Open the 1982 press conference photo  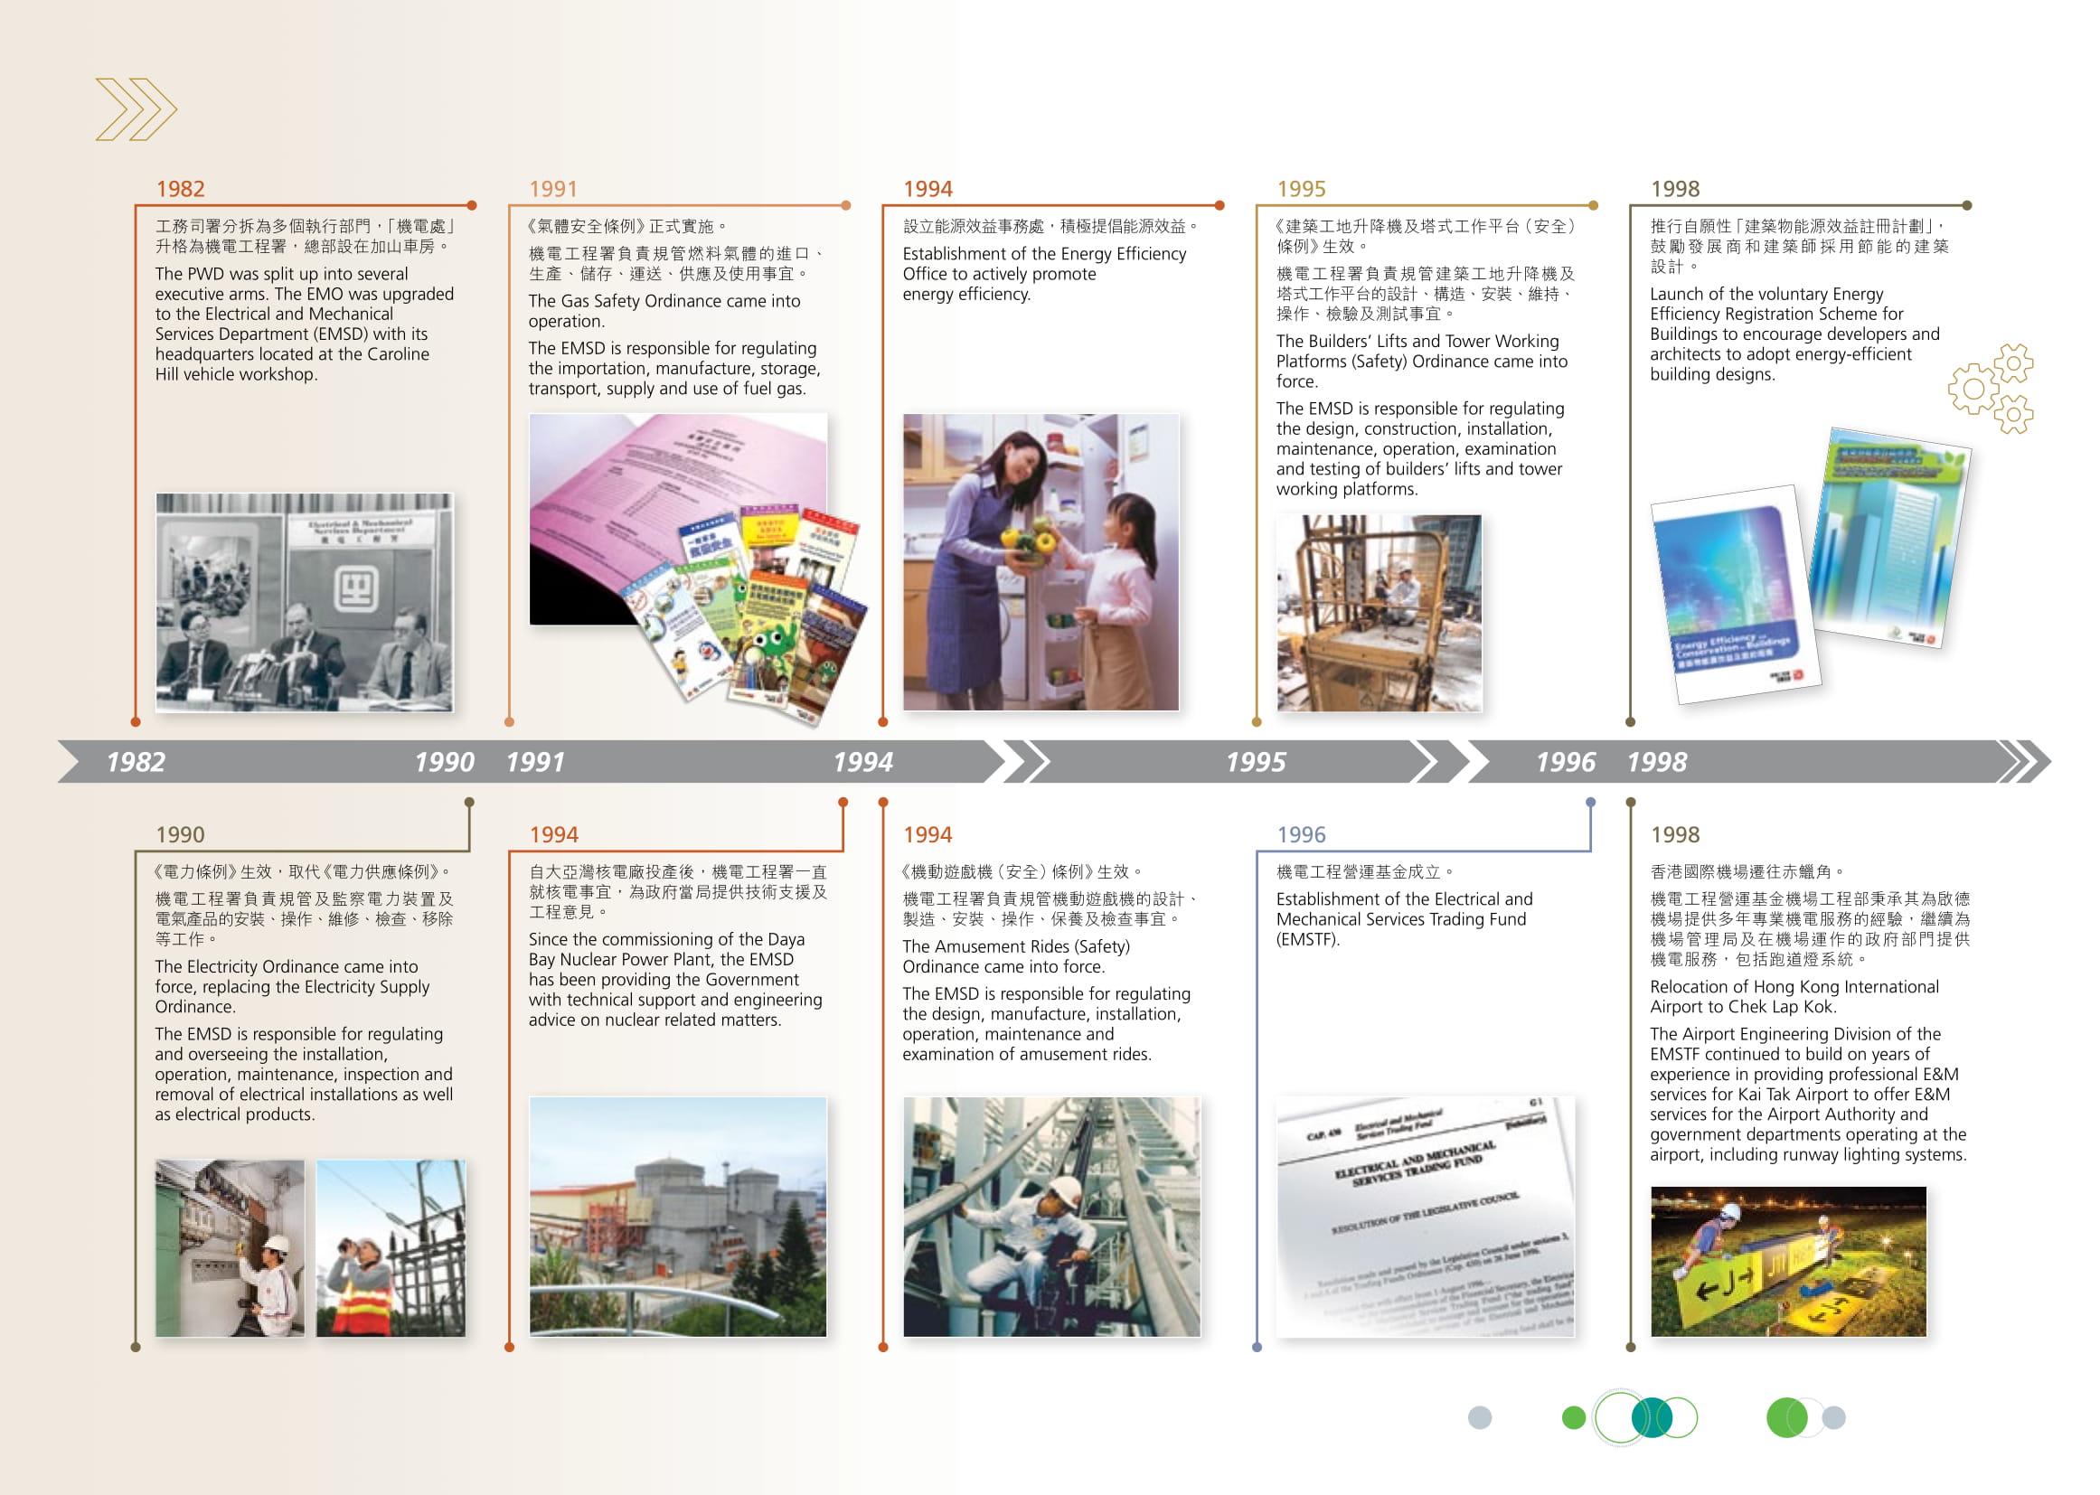(304, 602)
